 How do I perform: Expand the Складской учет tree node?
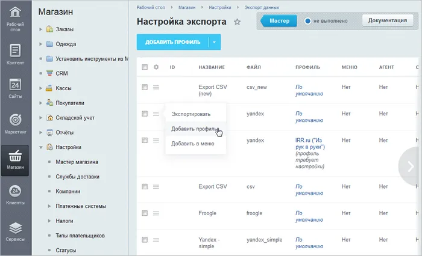pos(40,118)
